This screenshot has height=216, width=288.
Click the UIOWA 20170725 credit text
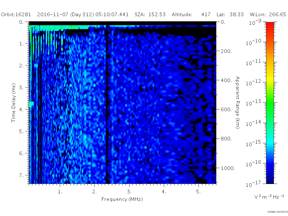point(278,212)
